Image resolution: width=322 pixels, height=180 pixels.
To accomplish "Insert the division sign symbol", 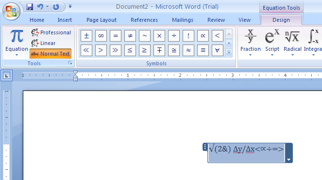I will (x=174, y=36).
